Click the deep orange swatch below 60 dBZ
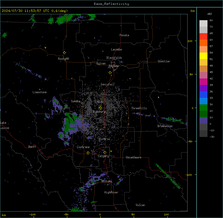 (x=203, y=43)
